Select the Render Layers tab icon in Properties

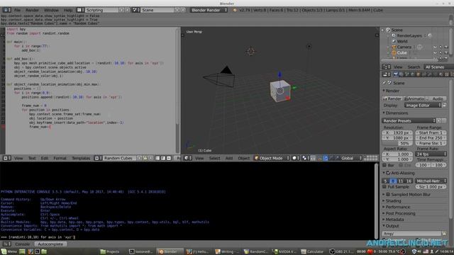click(402, 74)
